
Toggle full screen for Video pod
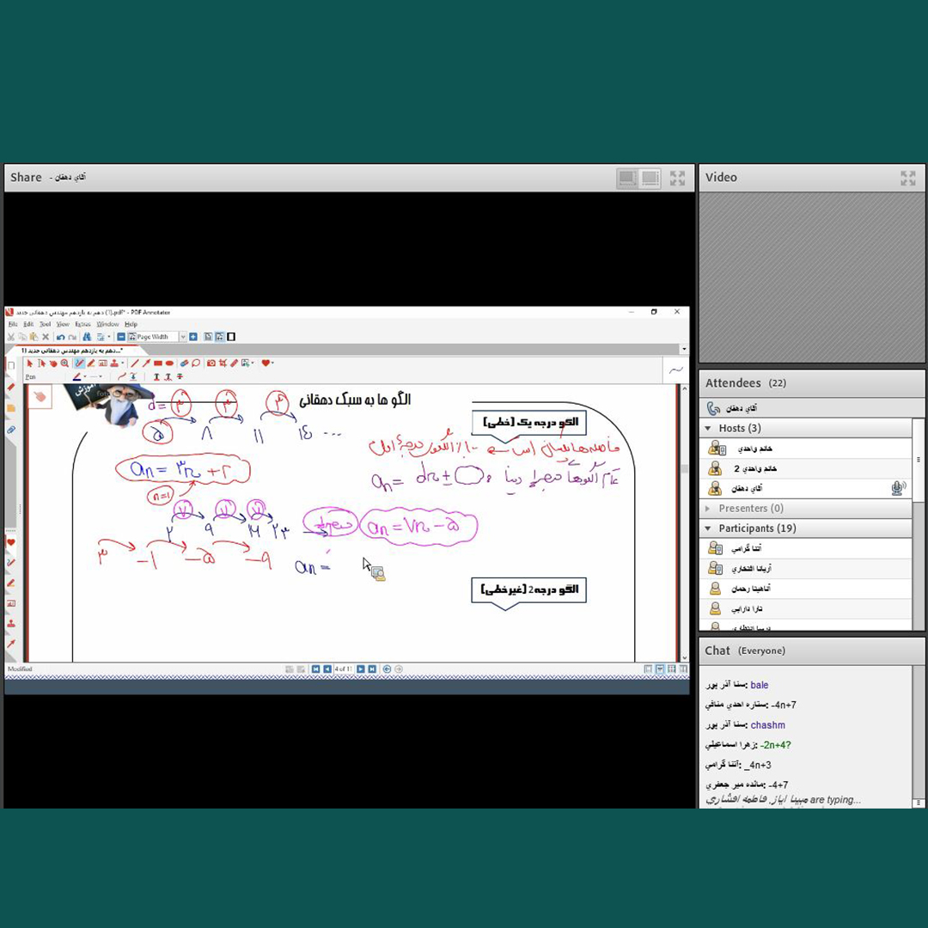pos(908,178)
